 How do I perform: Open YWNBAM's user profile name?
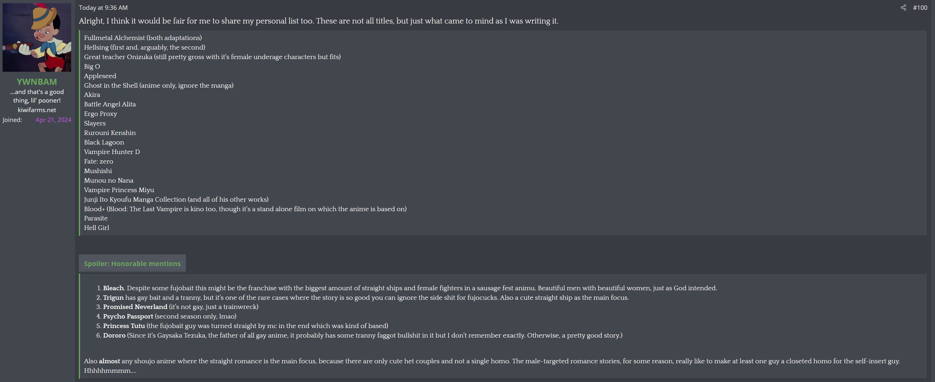37,82
